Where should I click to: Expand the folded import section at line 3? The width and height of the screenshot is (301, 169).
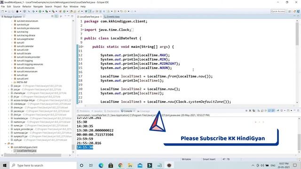(x=83, y=30)
